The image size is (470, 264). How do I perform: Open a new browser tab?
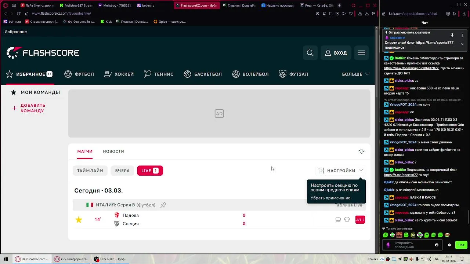click(339, 5)
